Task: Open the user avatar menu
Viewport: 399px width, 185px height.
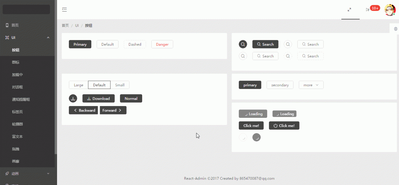Action: pyautogui.click(x=390, y=10)
